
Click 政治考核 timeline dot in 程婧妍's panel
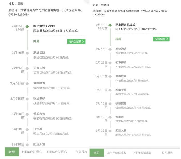pyautogui.click(x=110, y=90)
